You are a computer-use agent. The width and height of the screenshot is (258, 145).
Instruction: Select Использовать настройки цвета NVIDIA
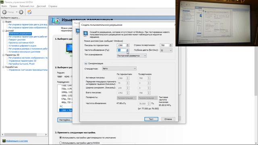[x=60, y=143]
